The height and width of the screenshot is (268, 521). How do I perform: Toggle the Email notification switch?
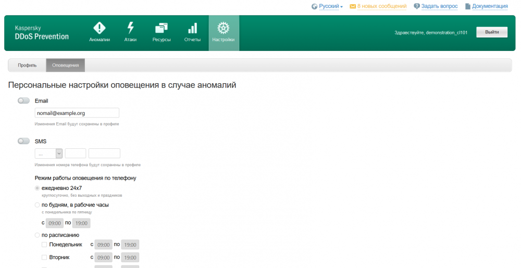pos(23,100)
